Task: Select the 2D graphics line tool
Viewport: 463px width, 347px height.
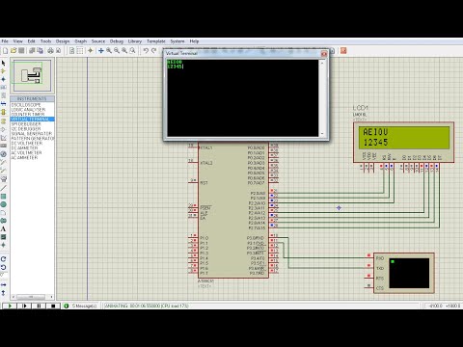Action: tap(4, 188)
